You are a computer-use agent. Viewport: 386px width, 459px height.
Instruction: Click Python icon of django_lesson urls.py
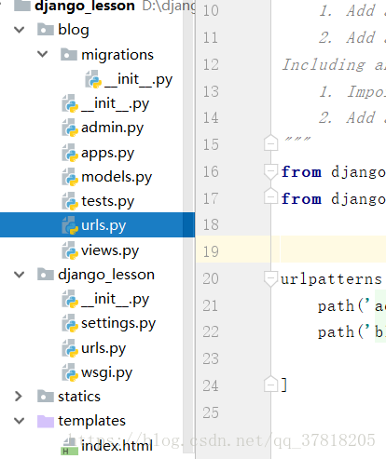(x=70, y=348)
